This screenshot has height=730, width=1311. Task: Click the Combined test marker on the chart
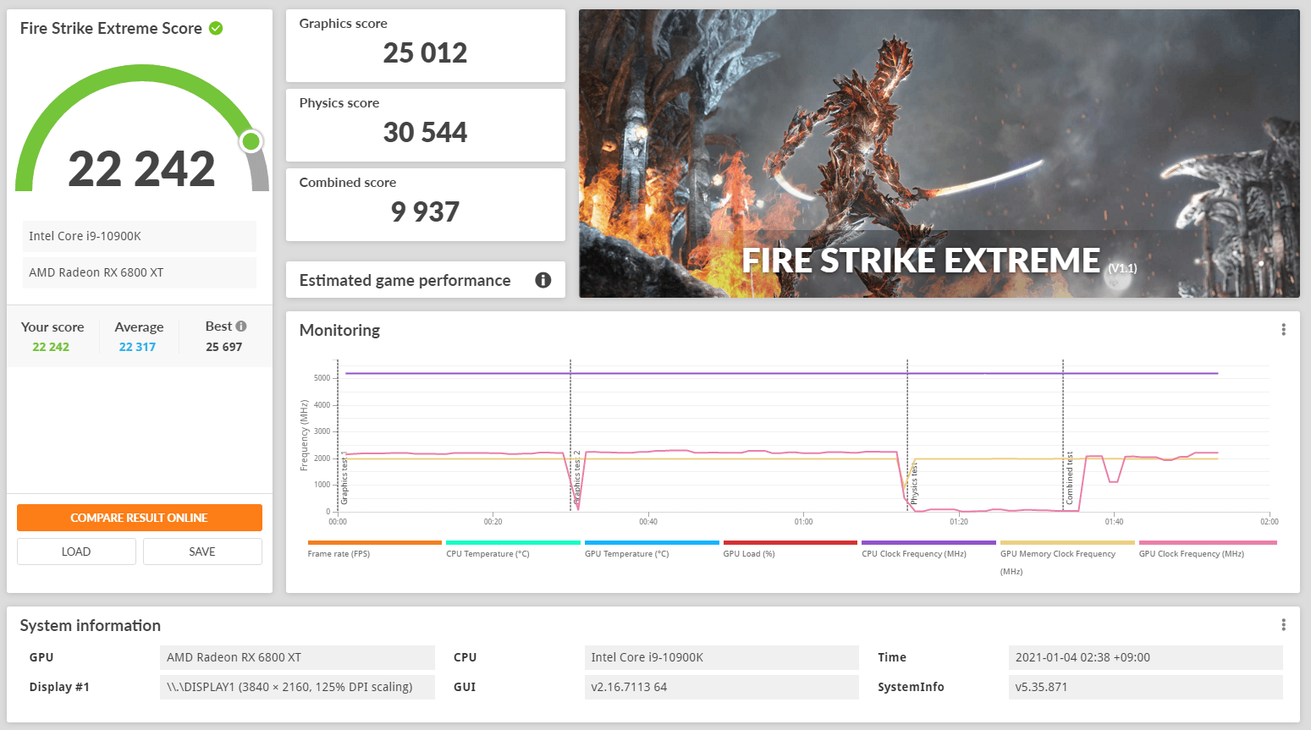[1070, 479]
